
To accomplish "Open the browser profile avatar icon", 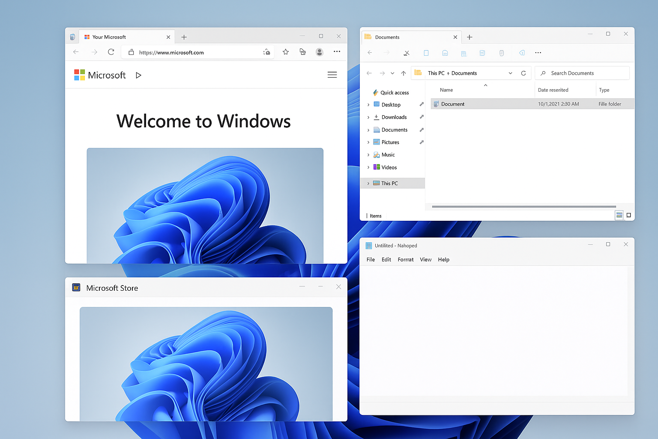I will pos(319,52).
